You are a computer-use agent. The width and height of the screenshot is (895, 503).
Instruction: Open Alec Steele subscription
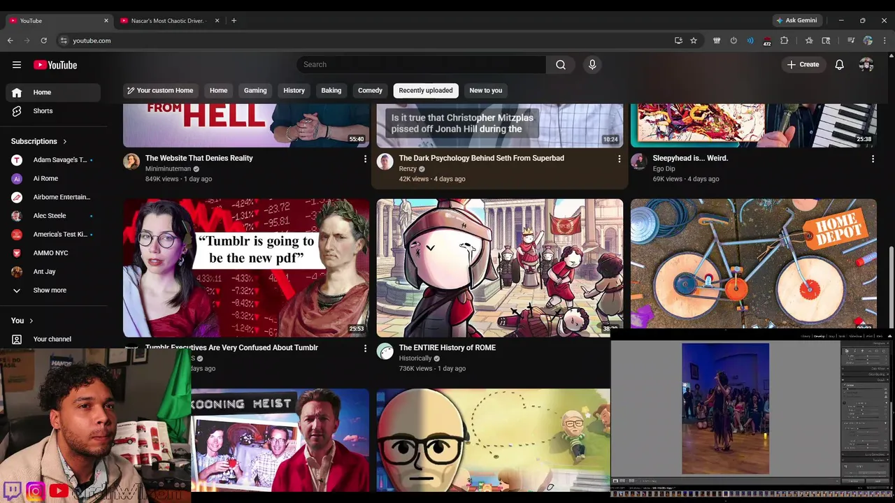click(x=53, y=216)
